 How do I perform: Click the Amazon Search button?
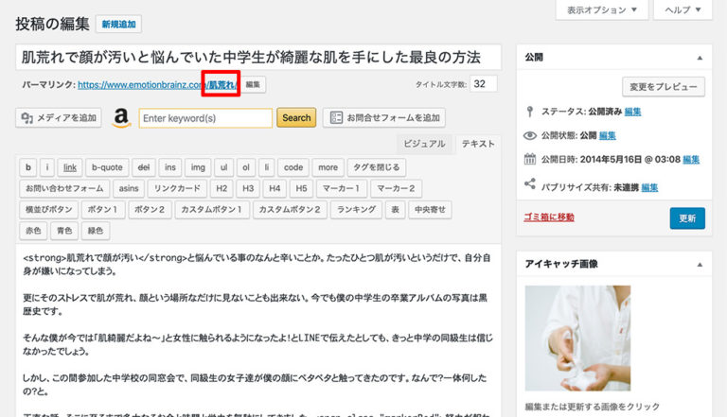[x=296, y=117]
